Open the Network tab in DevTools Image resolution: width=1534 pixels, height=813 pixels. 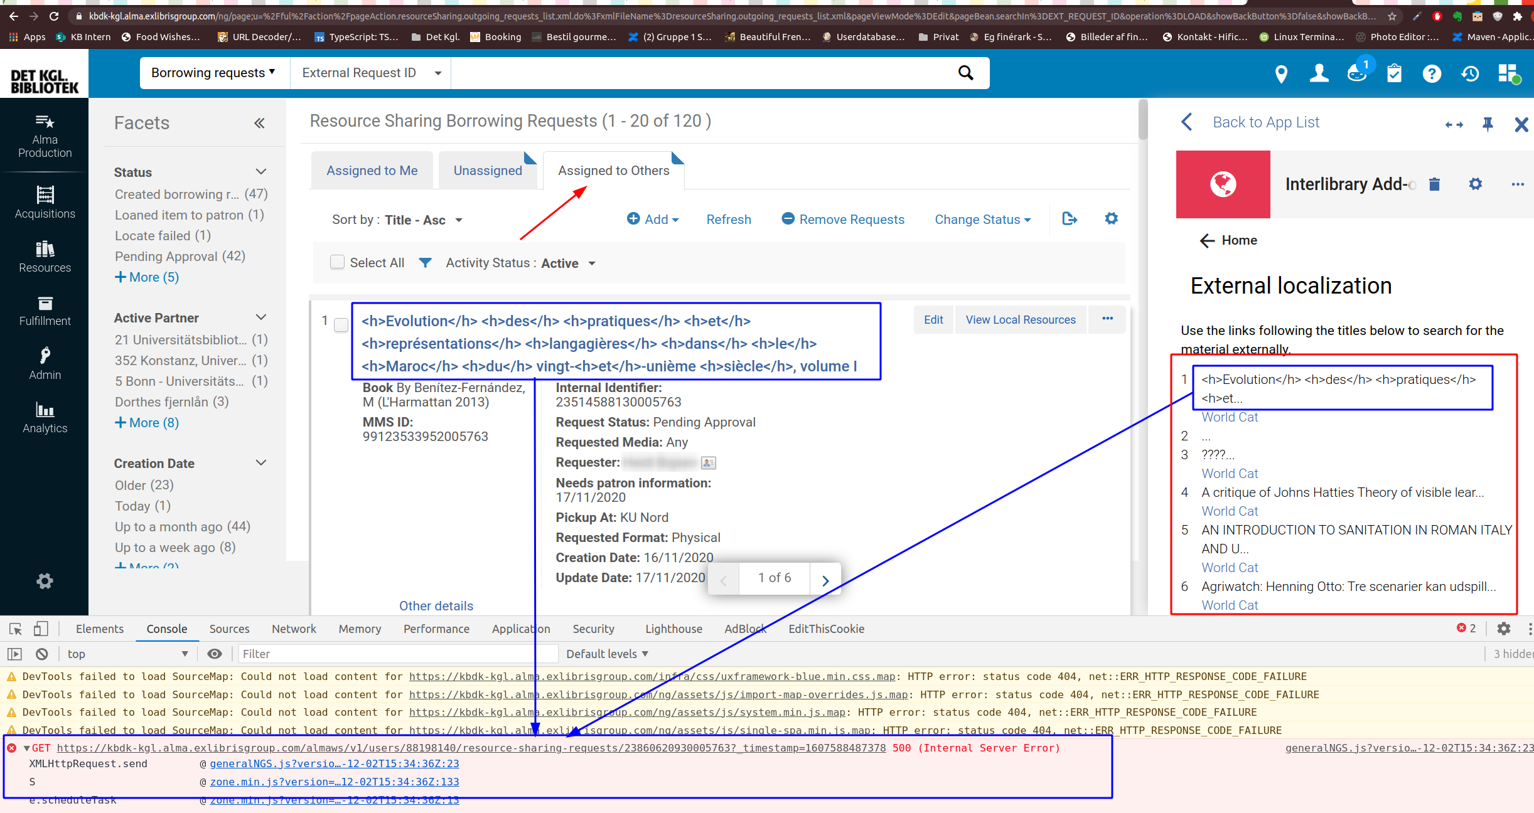tap(294, 629)
